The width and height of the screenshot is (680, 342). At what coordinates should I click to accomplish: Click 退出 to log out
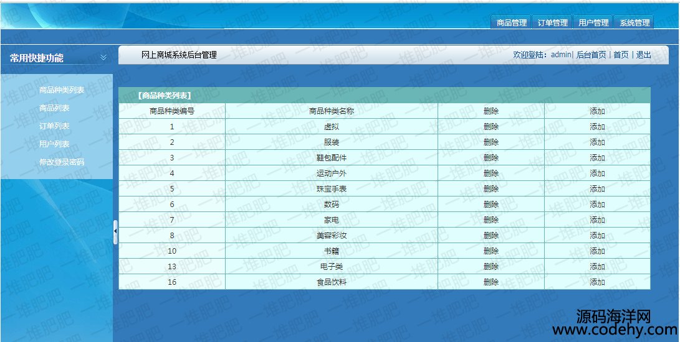644,55
